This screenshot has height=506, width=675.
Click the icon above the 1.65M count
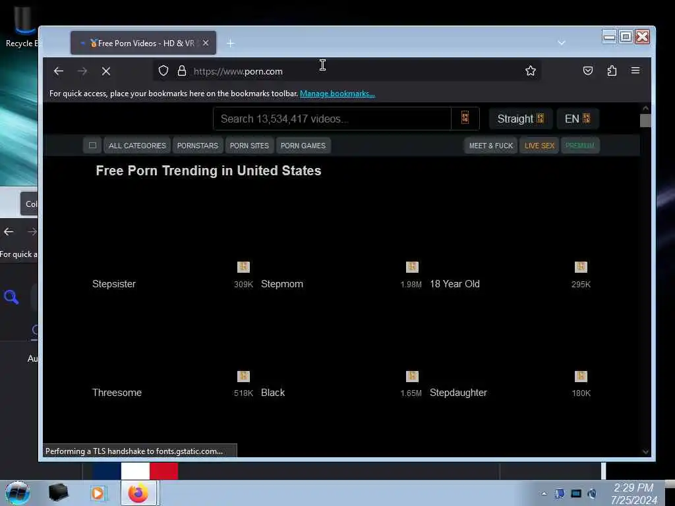(412, 376)
